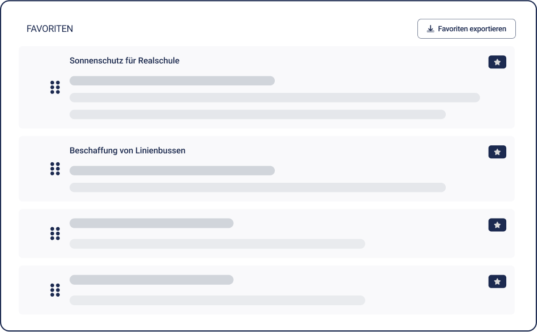
Task: Toggle the star on the third list item
Action: tap(497, 224)
